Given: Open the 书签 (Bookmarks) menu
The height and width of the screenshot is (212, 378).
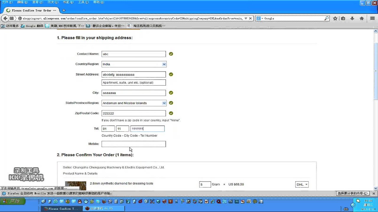Looking at the screenshot, I should pos(68,2).
